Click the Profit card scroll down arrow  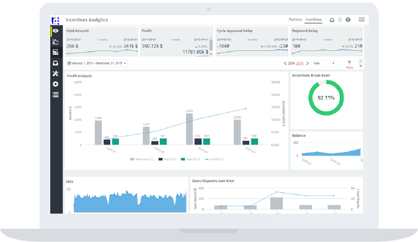[x=211, y=54]
